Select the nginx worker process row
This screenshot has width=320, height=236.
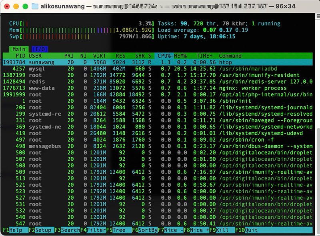pos(158,88)
